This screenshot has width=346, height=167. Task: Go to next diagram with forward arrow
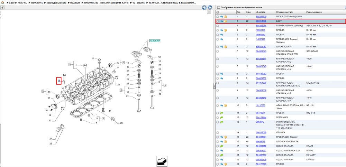(210, 8)
